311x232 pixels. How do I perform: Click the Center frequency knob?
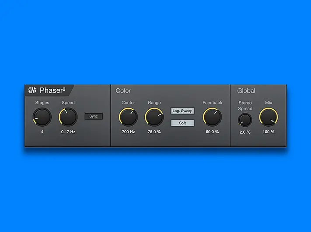pos(128,117)
